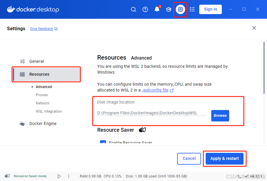Select Resources in the settings sidebar

tap(46, 74)
